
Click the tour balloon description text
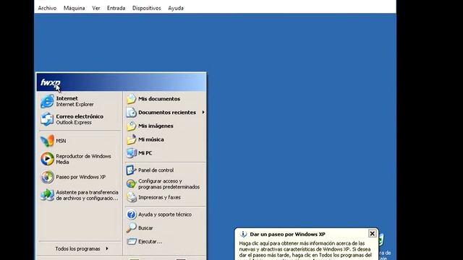point(305,251)
